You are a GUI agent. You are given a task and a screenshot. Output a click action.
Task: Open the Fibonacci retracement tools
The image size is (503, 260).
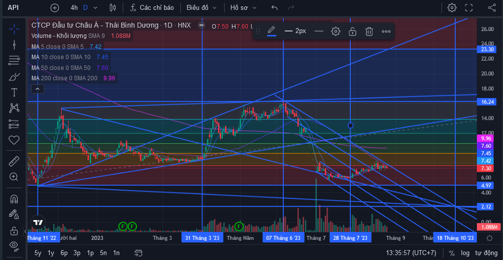(x=14, y=60)
